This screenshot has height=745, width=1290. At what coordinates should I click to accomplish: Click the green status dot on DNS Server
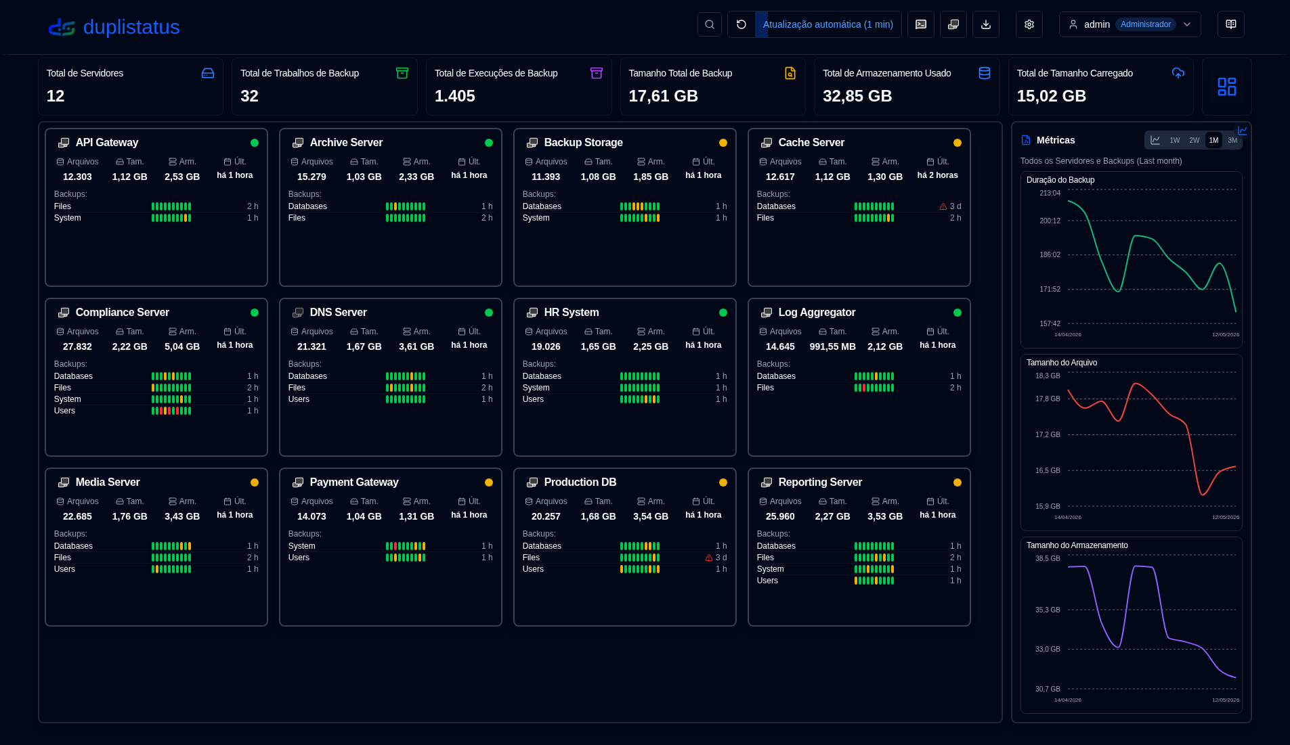click(489, 313)
